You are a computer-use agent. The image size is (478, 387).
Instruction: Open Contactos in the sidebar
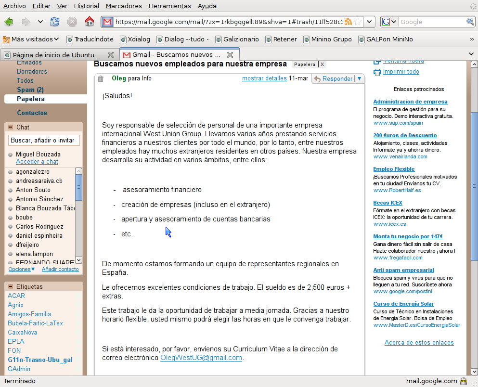click(x=32, y=113)
